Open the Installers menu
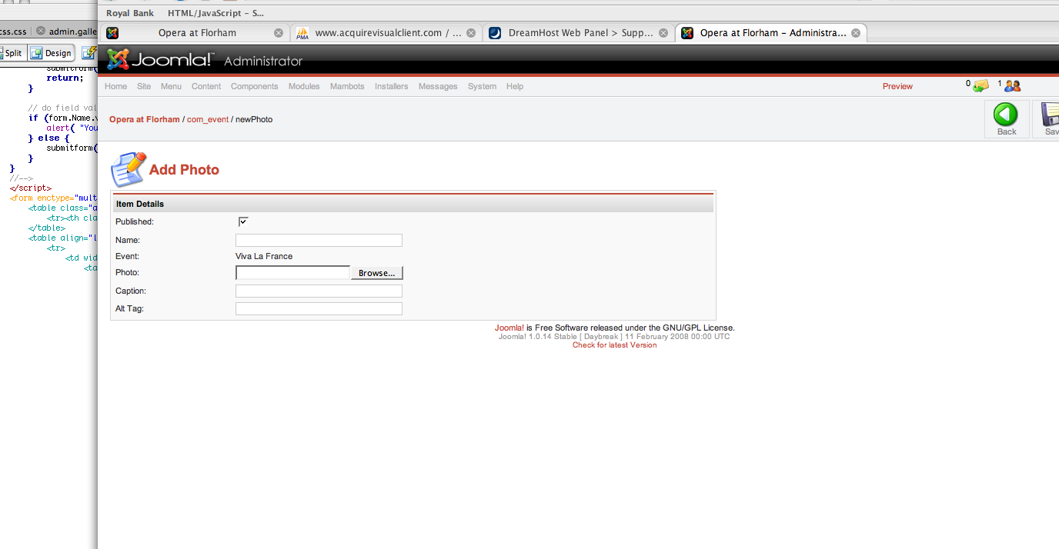The image size is (1059, 549). 392,86
